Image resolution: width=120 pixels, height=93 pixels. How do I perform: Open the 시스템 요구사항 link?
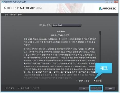pyautogui.click(x=24, y=88)
